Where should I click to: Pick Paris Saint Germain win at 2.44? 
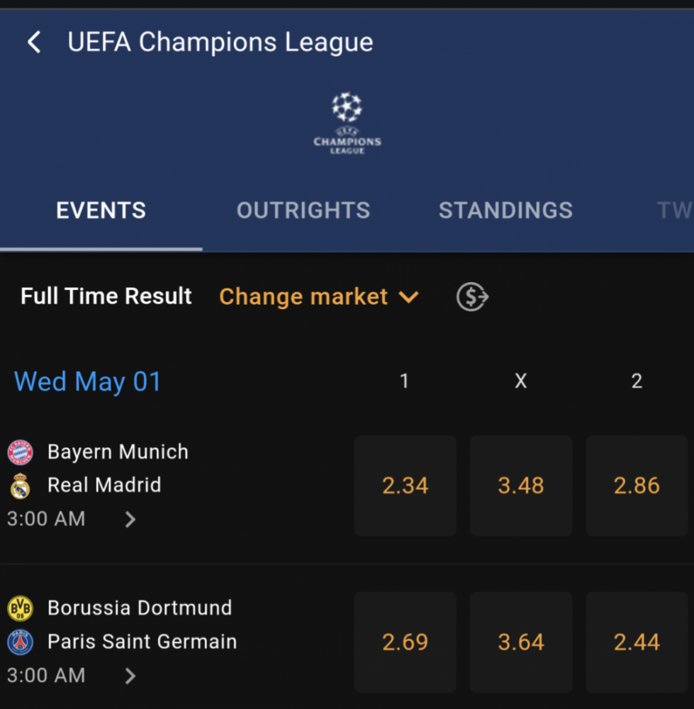(637, 642)
